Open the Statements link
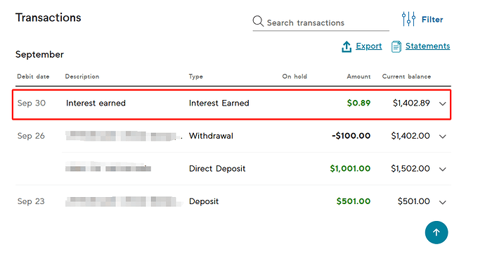Image resolution: width=485 pixels, height=266 pixels. [427, 46]
